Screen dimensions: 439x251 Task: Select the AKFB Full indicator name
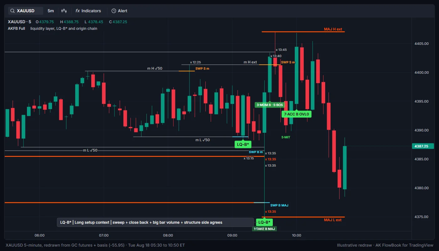click(17, 29)
